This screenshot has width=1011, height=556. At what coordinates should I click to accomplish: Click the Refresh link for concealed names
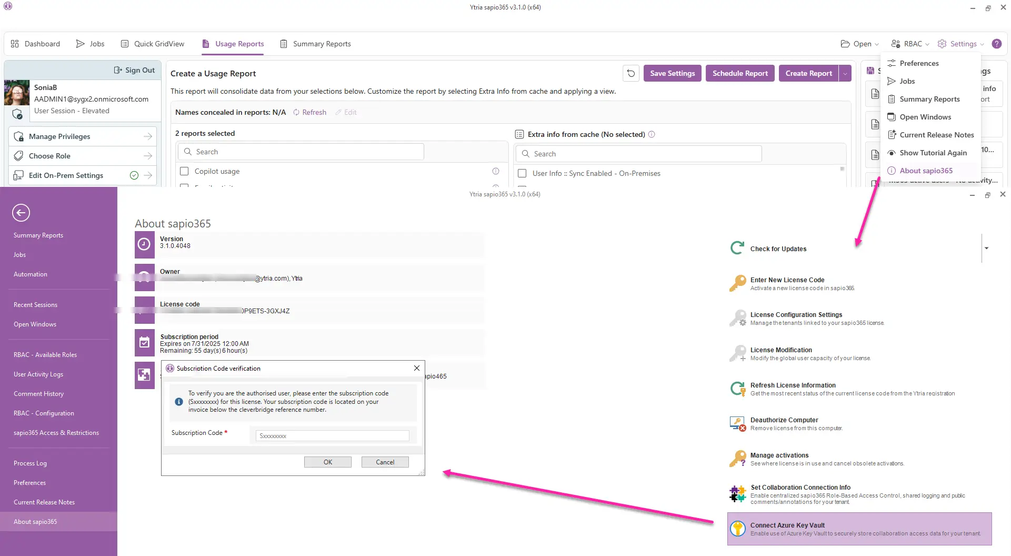pyautogui.click(x=309, y=112)
